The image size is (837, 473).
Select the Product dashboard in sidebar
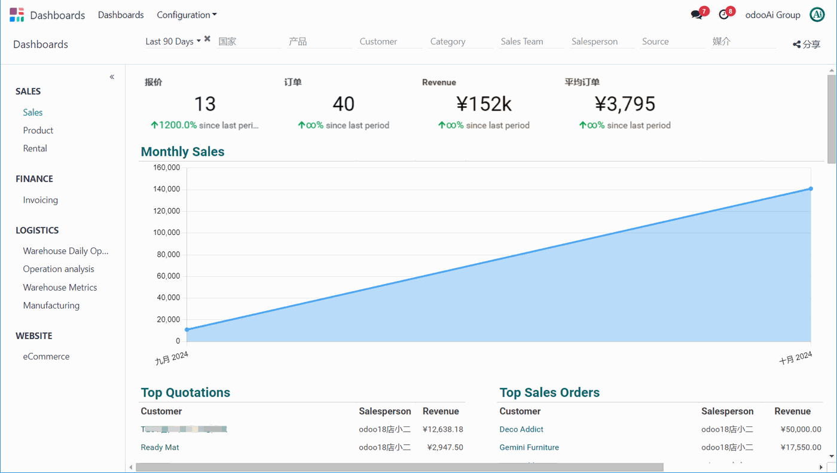tap(38, 130)
